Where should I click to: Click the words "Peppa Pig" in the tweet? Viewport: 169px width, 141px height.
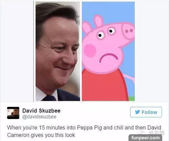pos(90,128)
